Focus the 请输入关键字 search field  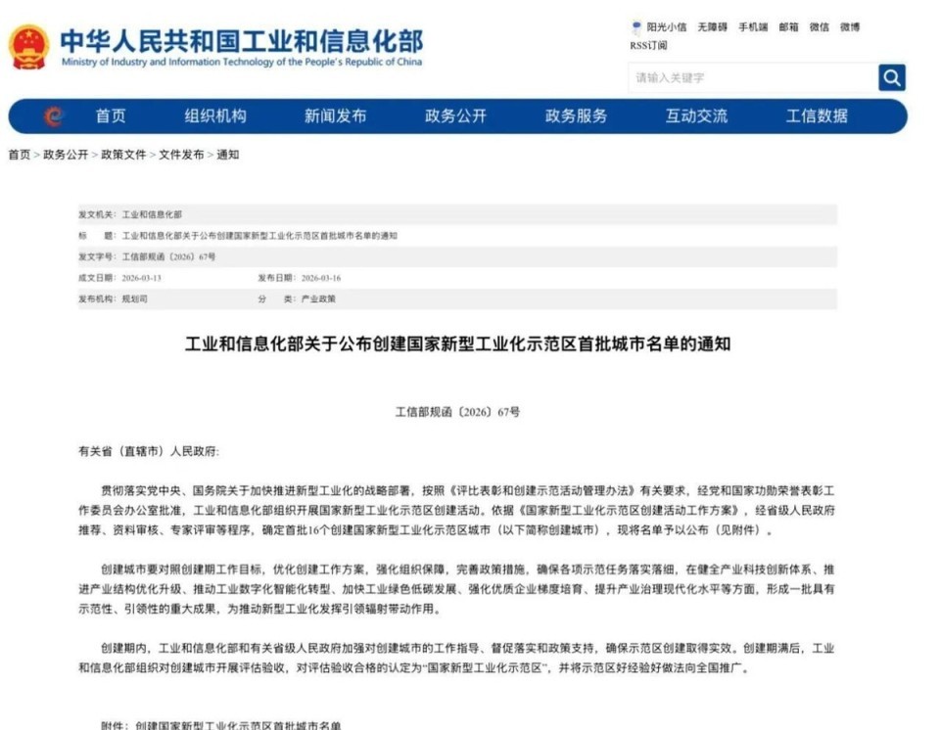point(753,78)
